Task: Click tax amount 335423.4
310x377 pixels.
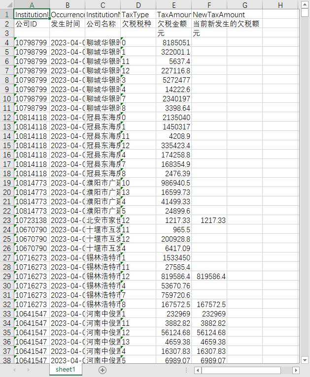Action: tap(174, 146)
